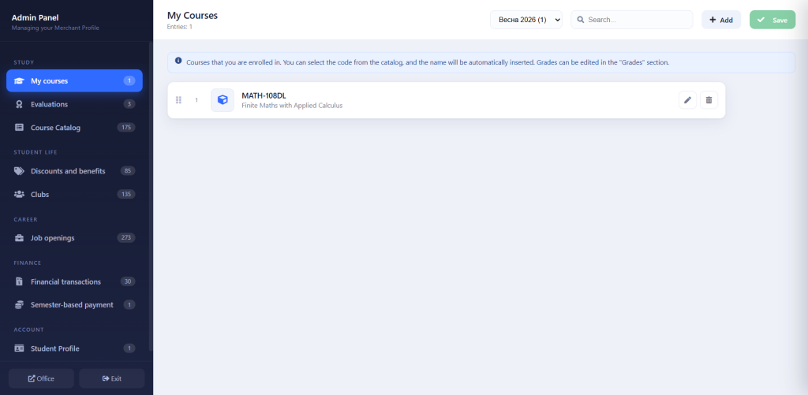This screenshot has height=395, width=808.
Task: Click 'Finite Maths with Applied Calculus' subtitle
Action: (292, 106)
